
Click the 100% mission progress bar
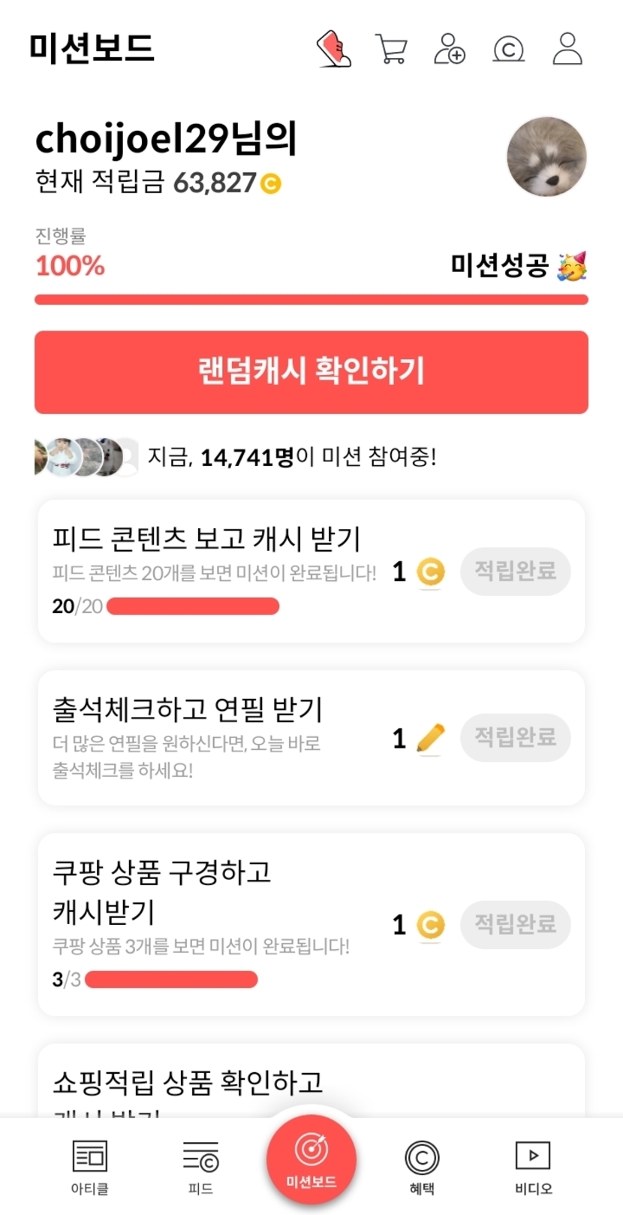311,300
